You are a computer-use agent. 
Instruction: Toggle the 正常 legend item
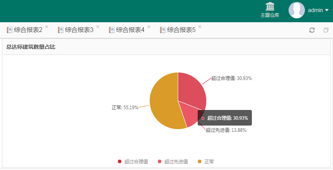click(205, 161)
